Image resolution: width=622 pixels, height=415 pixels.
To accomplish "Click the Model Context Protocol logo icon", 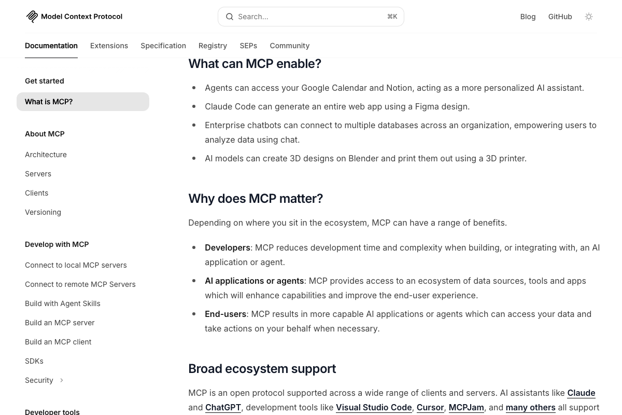I will click(x=32, y=16).
